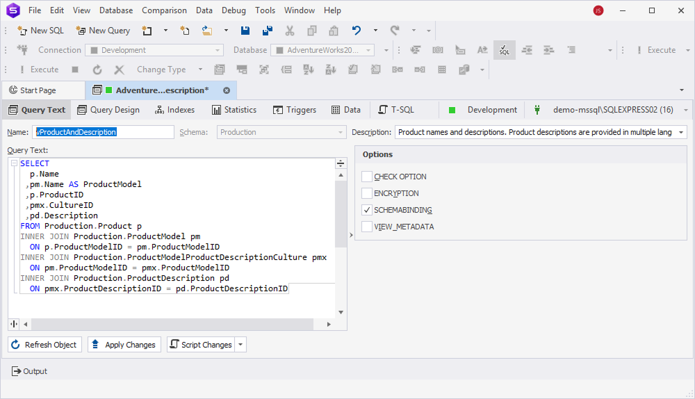Click the [@] parameter icon in the toolbar

pos(438,50)
